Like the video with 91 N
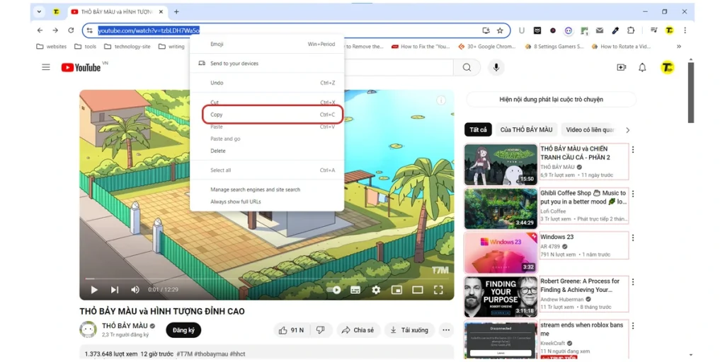Viewport: 725px width, 362px height. click(291, 330)
